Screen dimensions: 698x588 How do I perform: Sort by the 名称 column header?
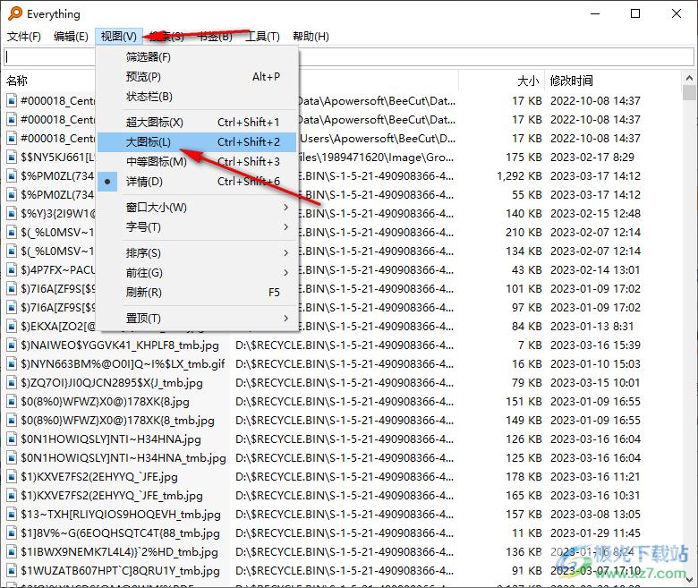17,81
